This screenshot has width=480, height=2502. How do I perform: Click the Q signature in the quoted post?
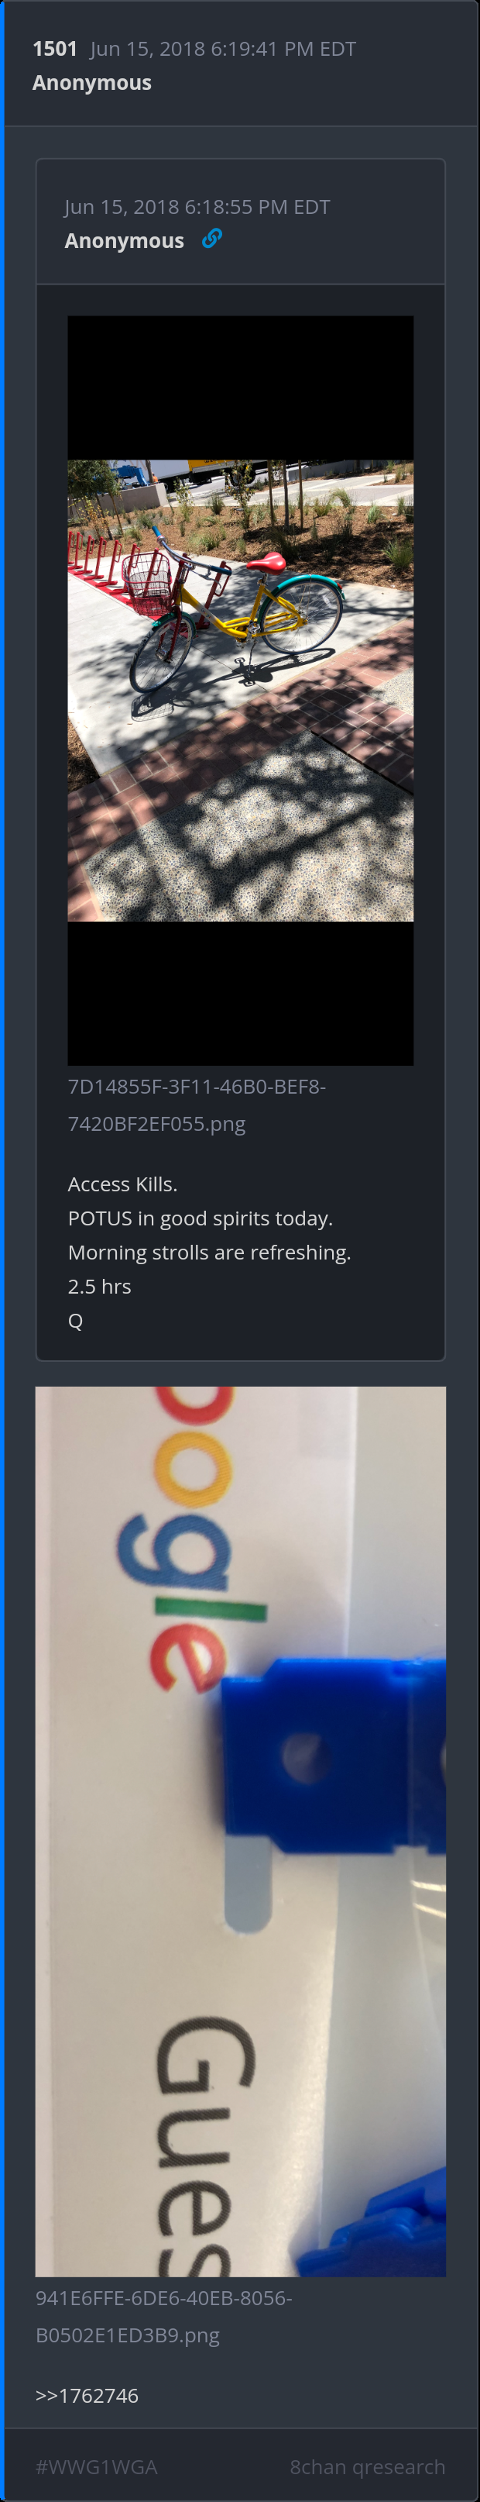coord(76,1320)
